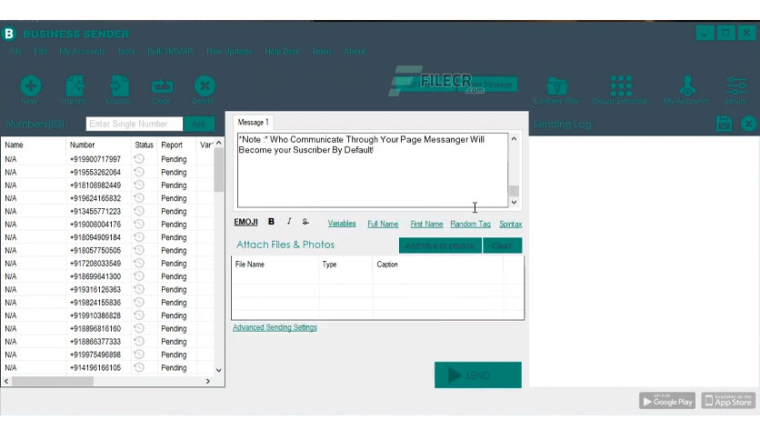Viewport: 760px width, 440px height.
Task: Click the Export toolbar icon
Action: click(x=118, y=86)
